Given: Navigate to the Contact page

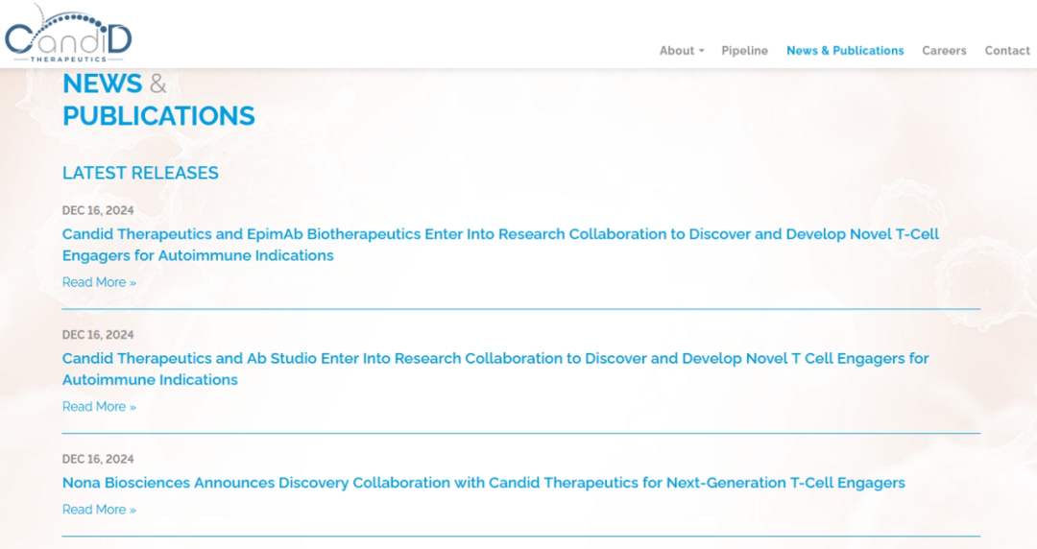Looking at the screenshot, I should 1006,51.
